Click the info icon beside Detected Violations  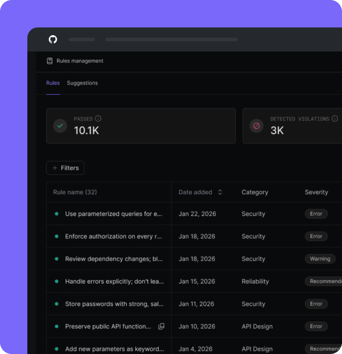pos(335,119)
